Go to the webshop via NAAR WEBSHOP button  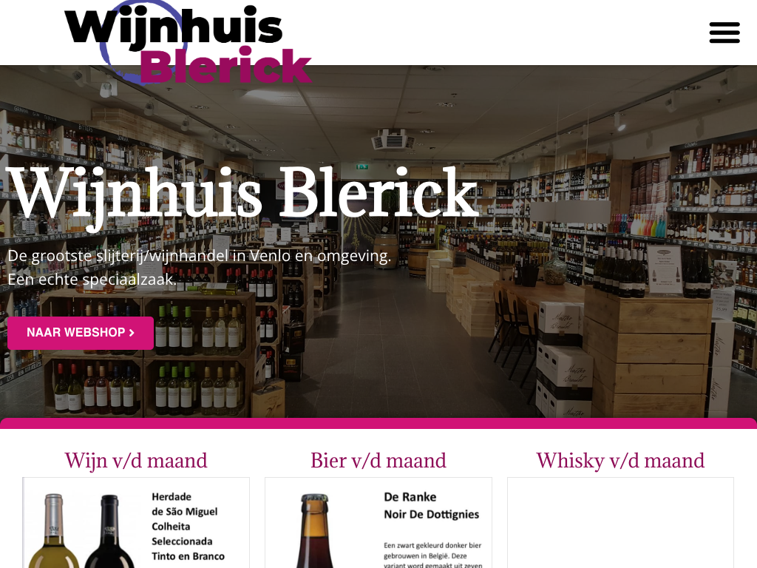81,333
